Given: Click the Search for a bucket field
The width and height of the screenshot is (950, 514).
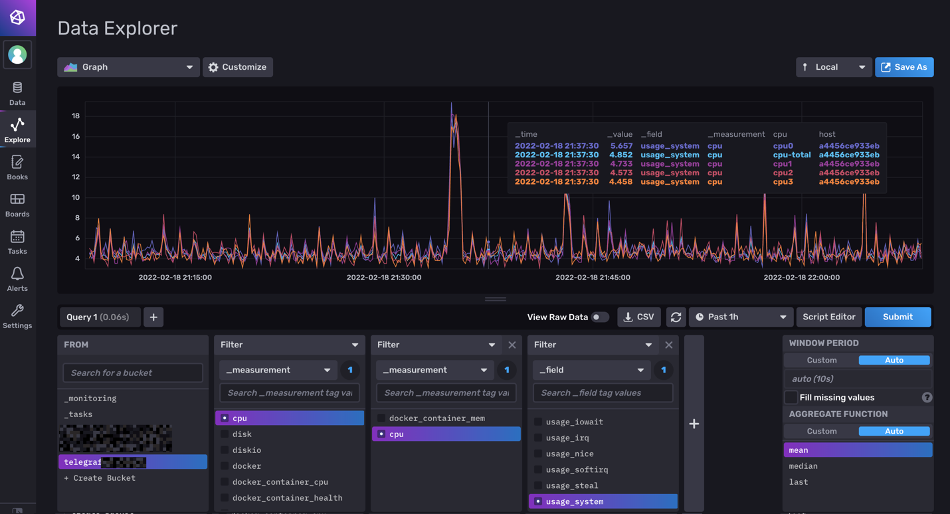Looking at the screenshot, I should pos(133,373).
